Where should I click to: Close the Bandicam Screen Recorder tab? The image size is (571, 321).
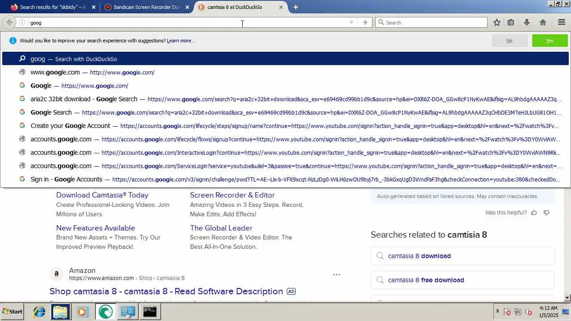tap(187, 7)
